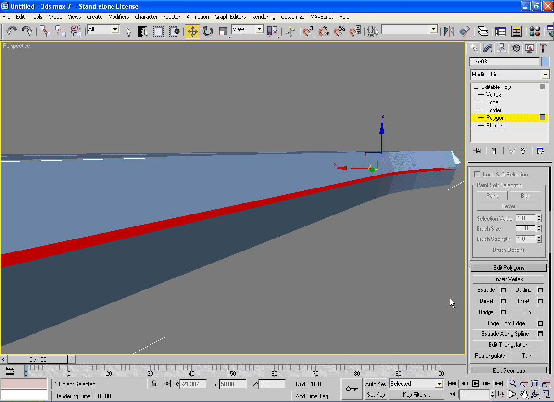Enable Lock Soft Selection checkbox
This screenshot has width=554, height=402.
click(x=477, y=174)
